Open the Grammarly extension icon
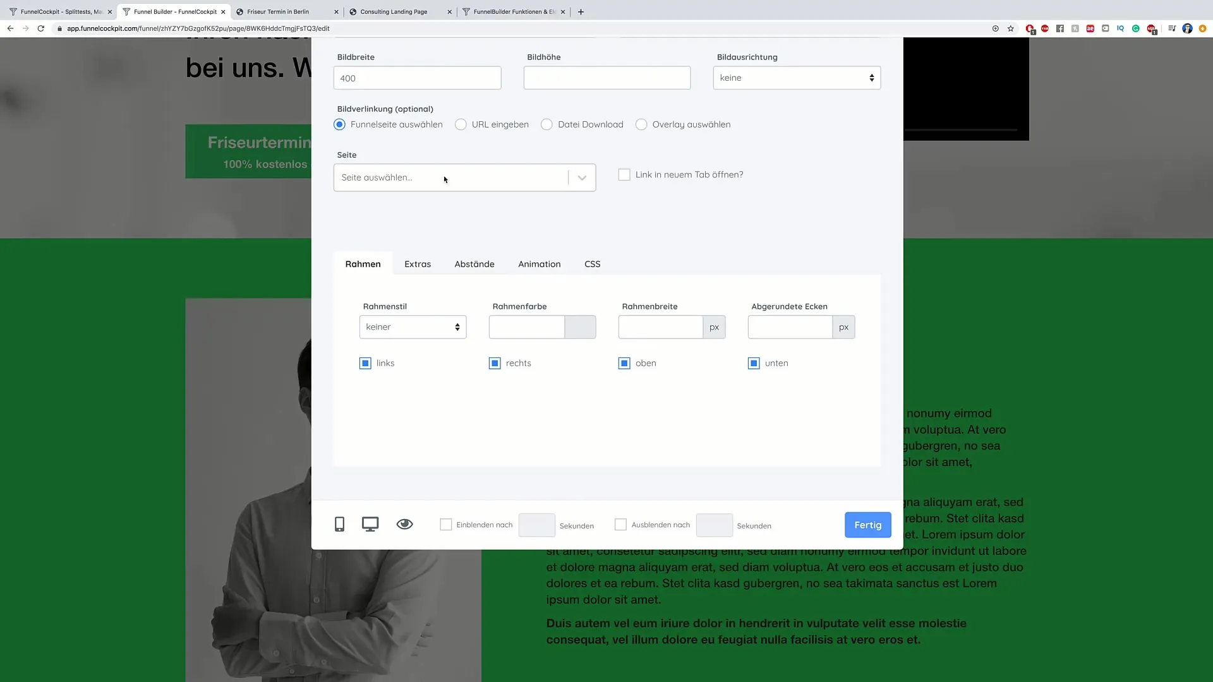 click(x=1136, y=28)
